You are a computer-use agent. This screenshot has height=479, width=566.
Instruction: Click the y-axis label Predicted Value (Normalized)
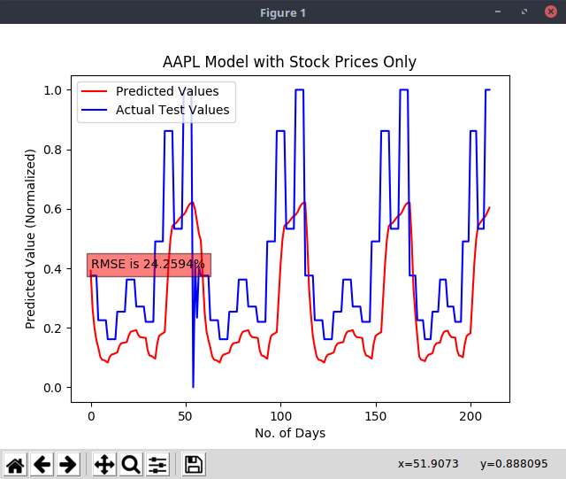coord(30,239)
